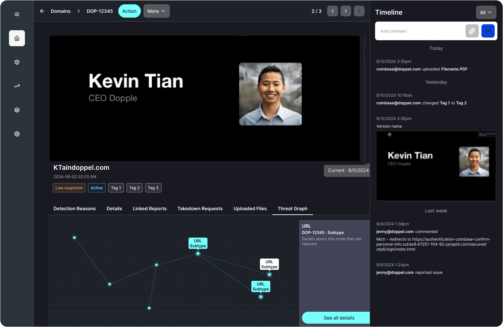Screen dimensions: 503x327
Task: Open settings via the gear icon
Action: (x=17, y=134)
